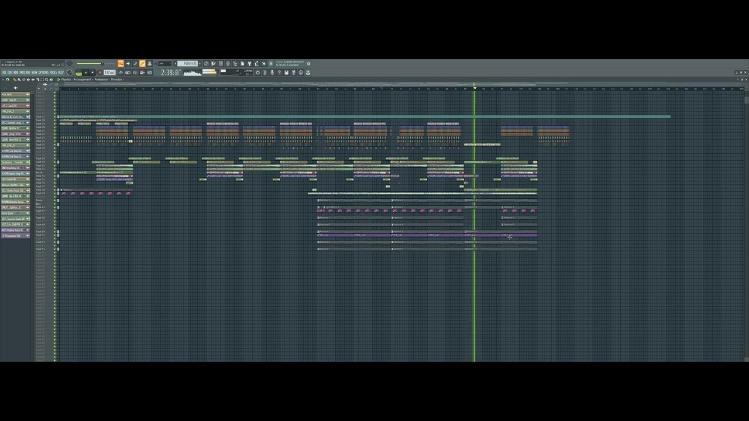
Task: Click the arrow icon beside the piano keyboard icon
Action: coord(128,63)
